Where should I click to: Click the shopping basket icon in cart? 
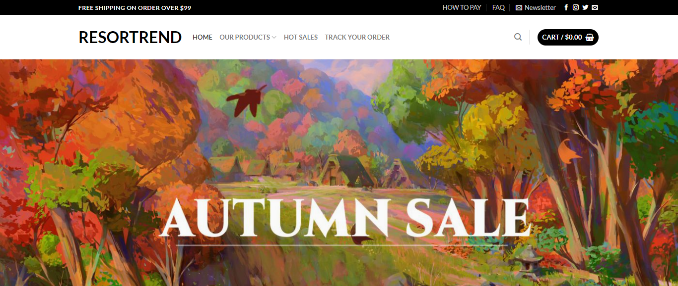pyautogui.click(x=590, y=37)
